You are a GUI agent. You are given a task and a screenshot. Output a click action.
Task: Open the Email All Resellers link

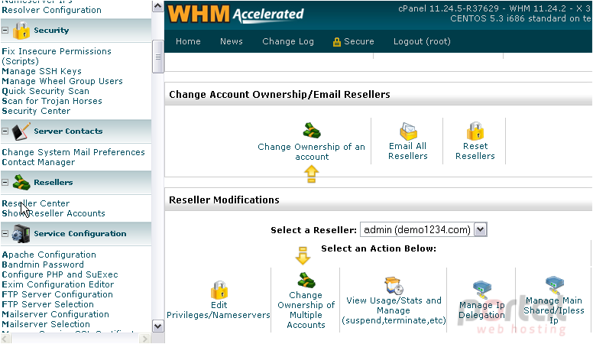click(408, 151)
